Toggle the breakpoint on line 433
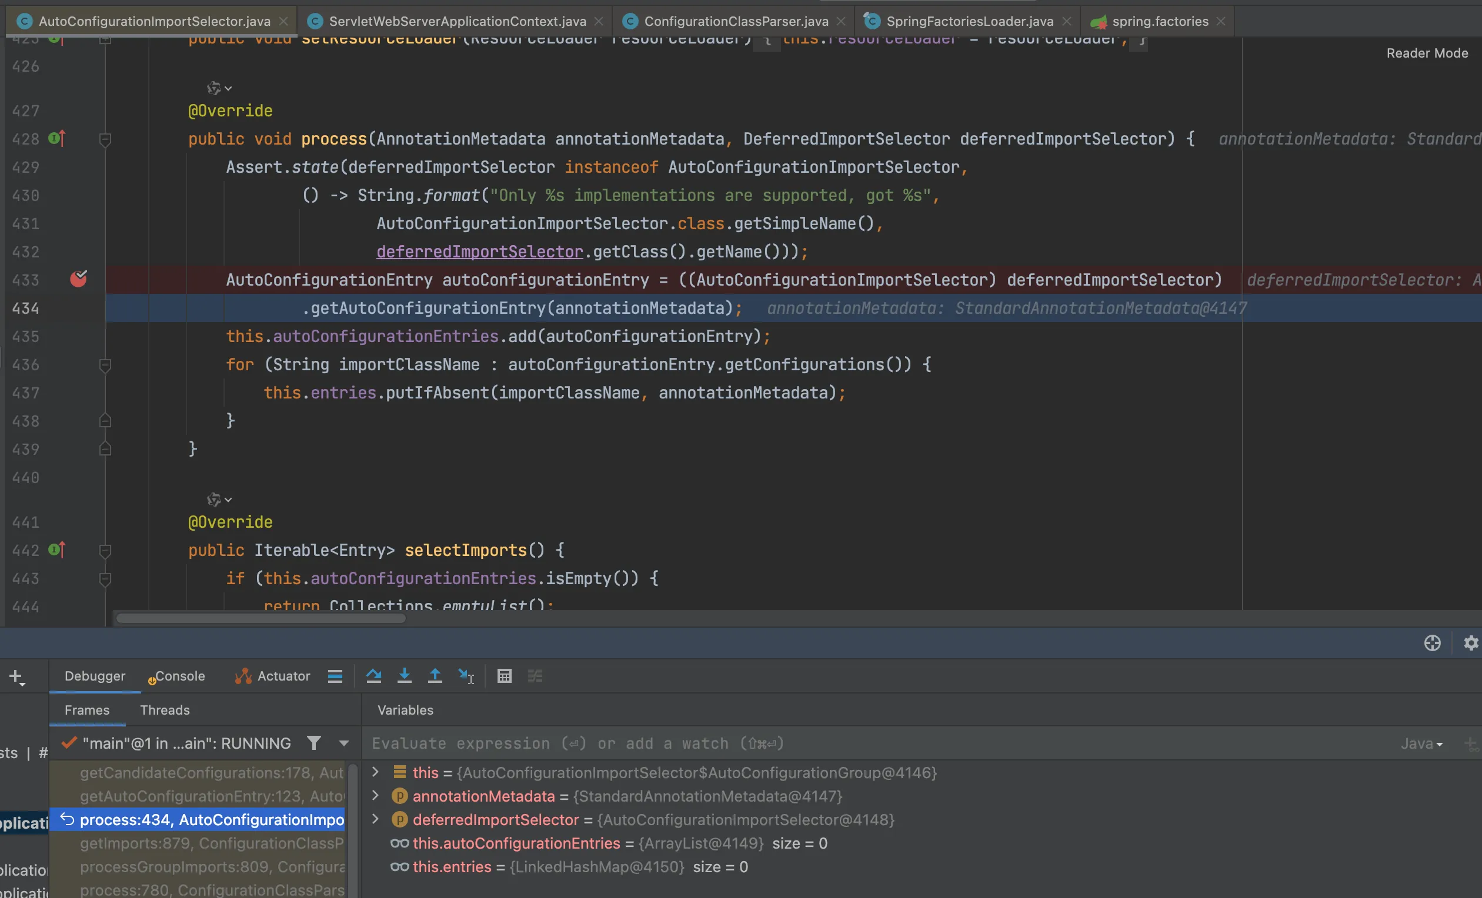This screenshot has height=898, width=1482. click(x=78, y=280)
